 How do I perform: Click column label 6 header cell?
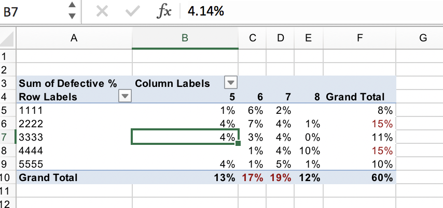click(252, 97)
